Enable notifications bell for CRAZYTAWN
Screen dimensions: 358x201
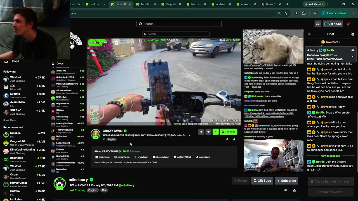point(201,132)
